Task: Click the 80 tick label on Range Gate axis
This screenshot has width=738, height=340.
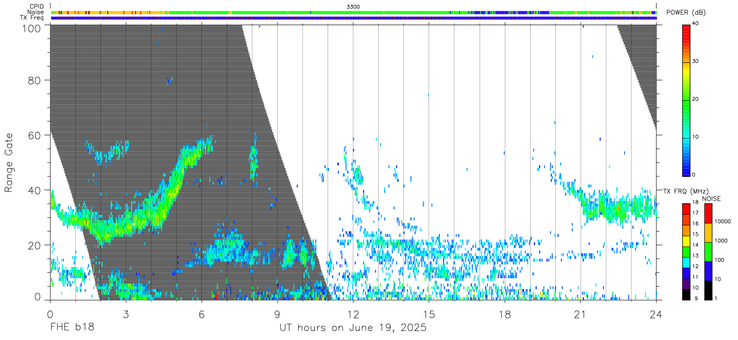Action: (35, 80)
